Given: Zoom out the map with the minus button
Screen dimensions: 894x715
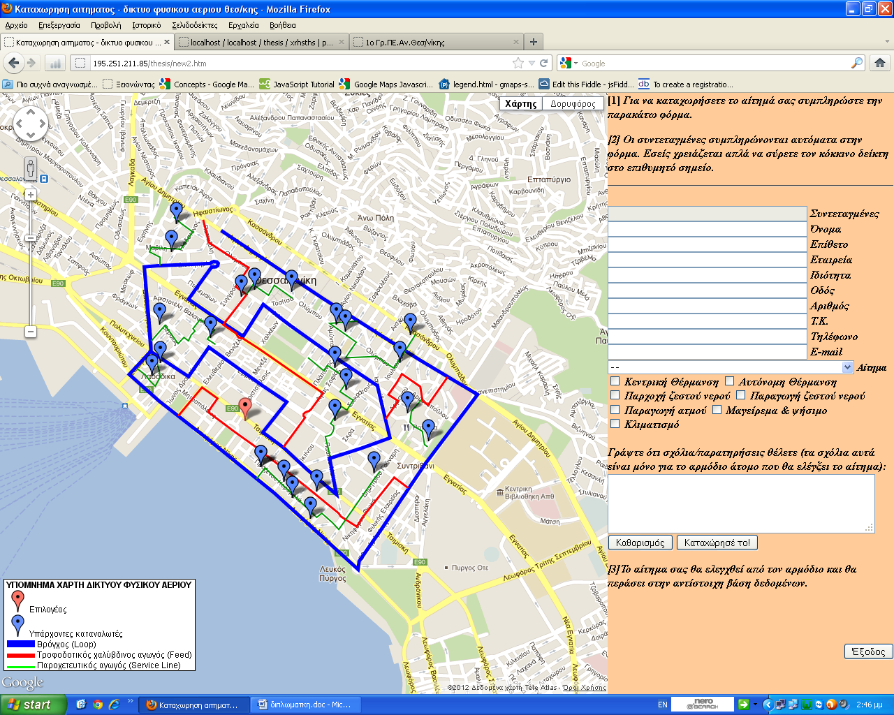Looking at the screenshot, I should [x=31, y=332].
